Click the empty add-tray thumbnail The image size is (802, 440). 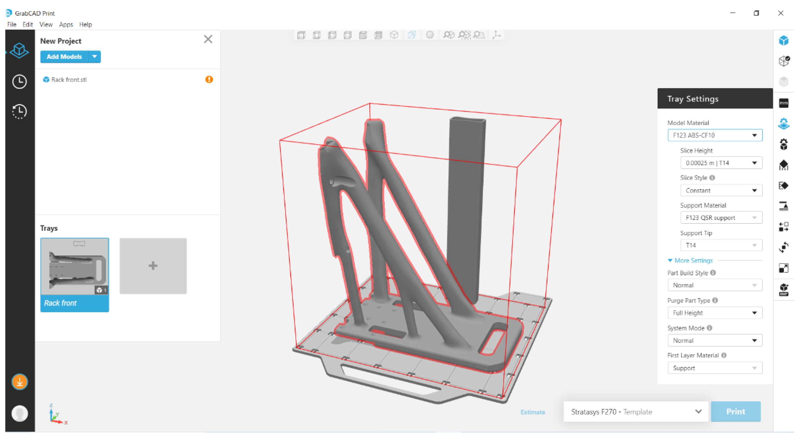[153, 266]
